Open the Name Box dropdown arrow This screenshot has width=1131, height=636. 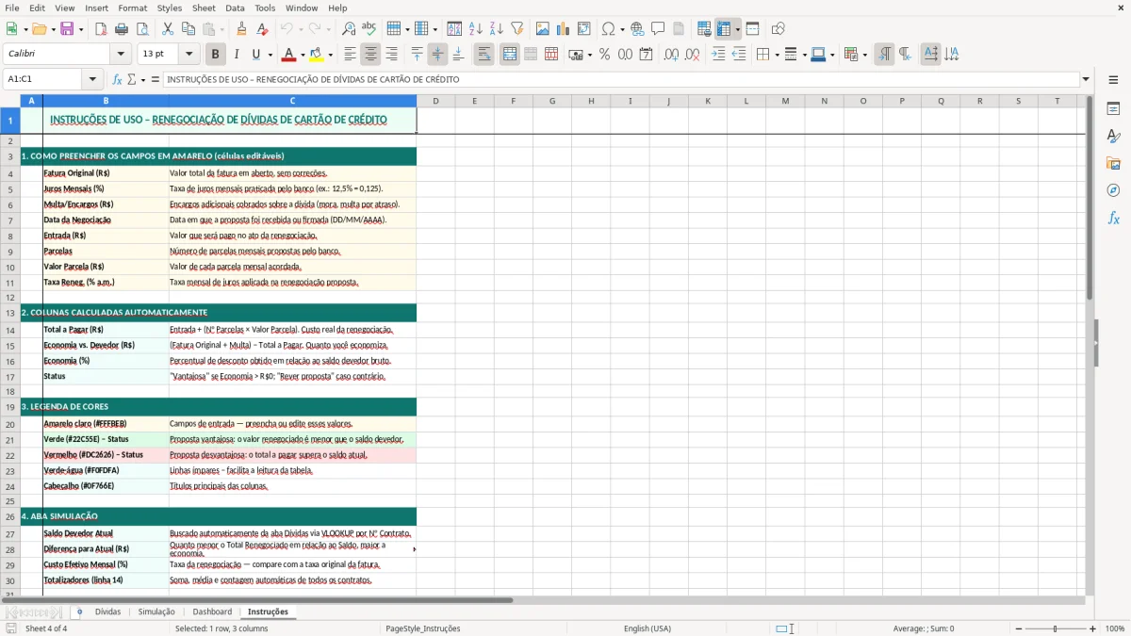pyautogui.click(x=92, y=79)
